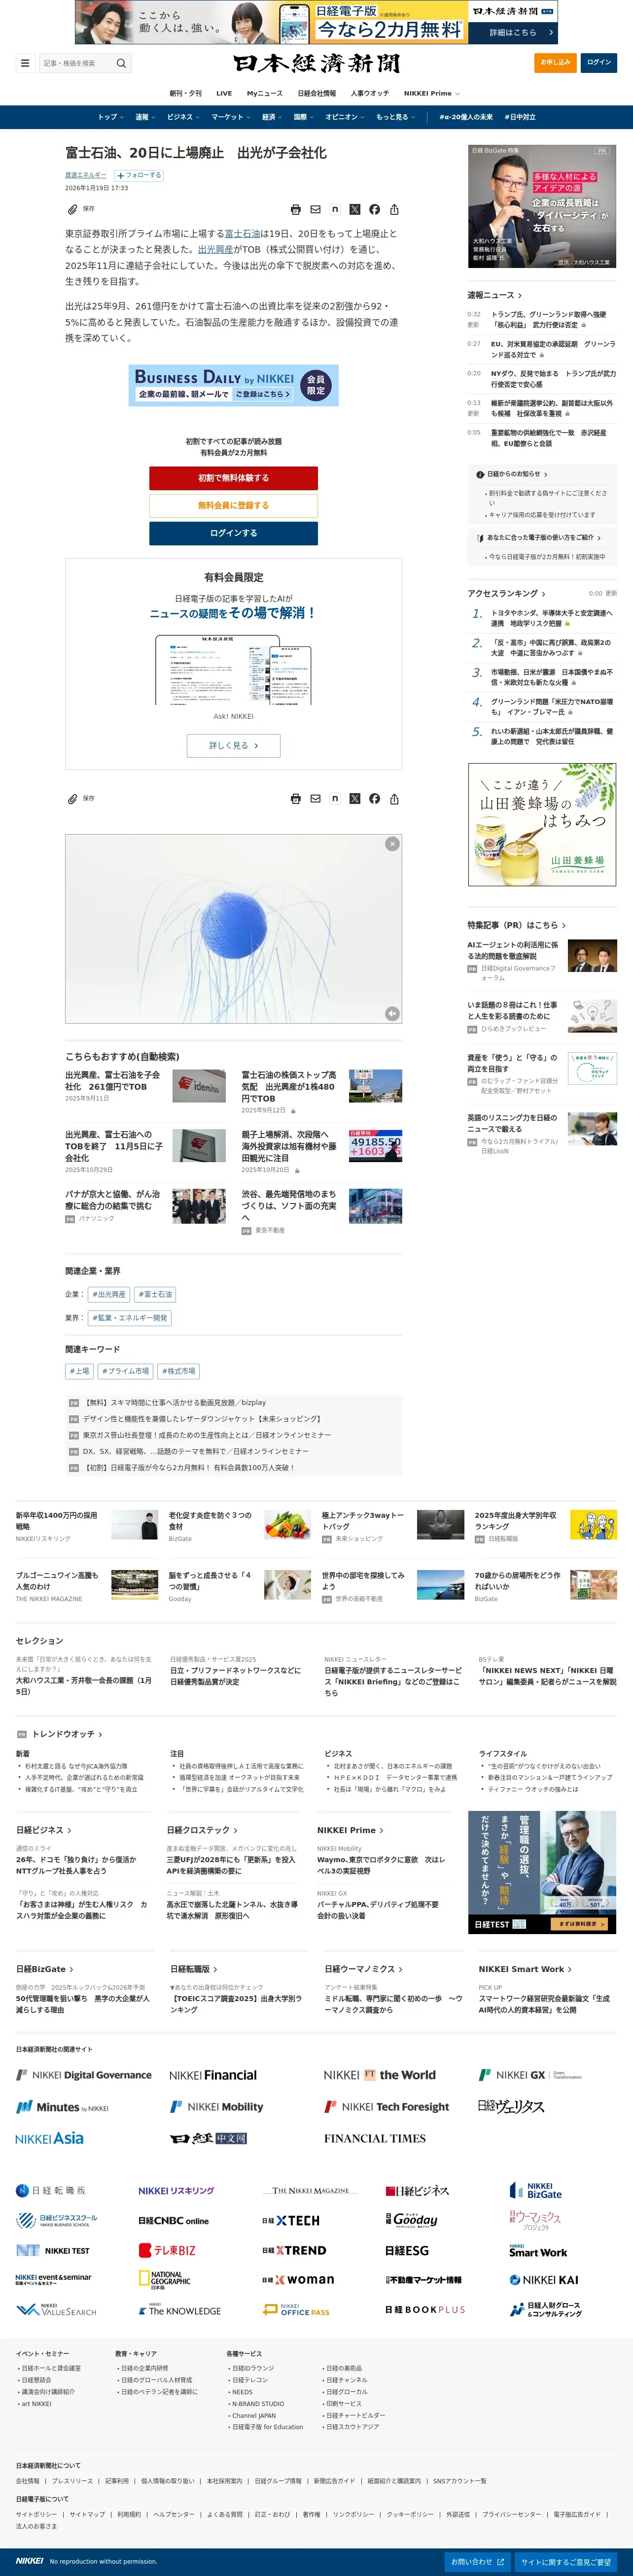This screenshot has height=2576, width=633.
Task: Share on Facebook using the bottom icon
Action: (374, 799)
